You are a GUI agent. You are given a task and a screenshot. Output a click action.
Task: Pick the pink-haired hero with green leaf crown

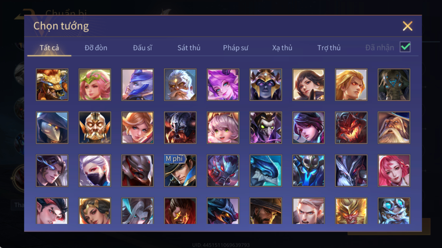95,85
